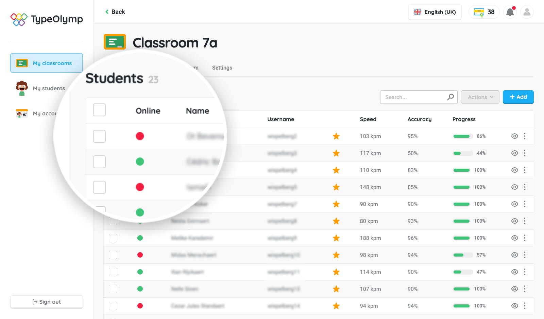The height and width of the screenshot is (319, 544).
Task: Open the three-dot menu for the 188 kpm row
Action: (525, 238)
